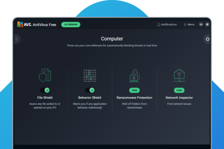Open the Notifications bell
The height and width of the screenshot is (149, 224).
[x=167, y=25]
